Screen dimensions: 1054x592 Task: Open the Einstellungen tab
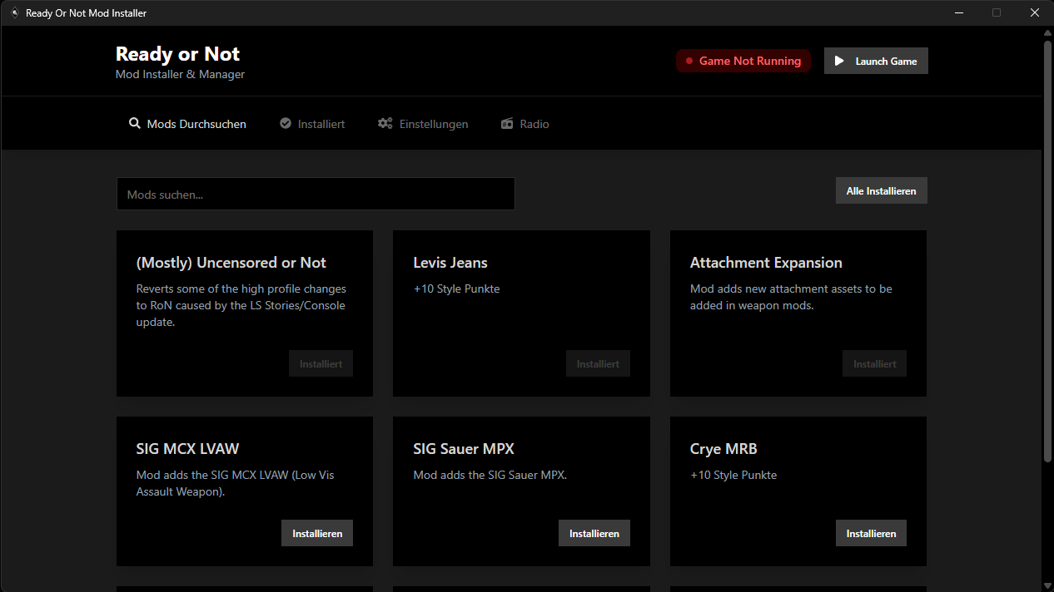click(423, 124)
